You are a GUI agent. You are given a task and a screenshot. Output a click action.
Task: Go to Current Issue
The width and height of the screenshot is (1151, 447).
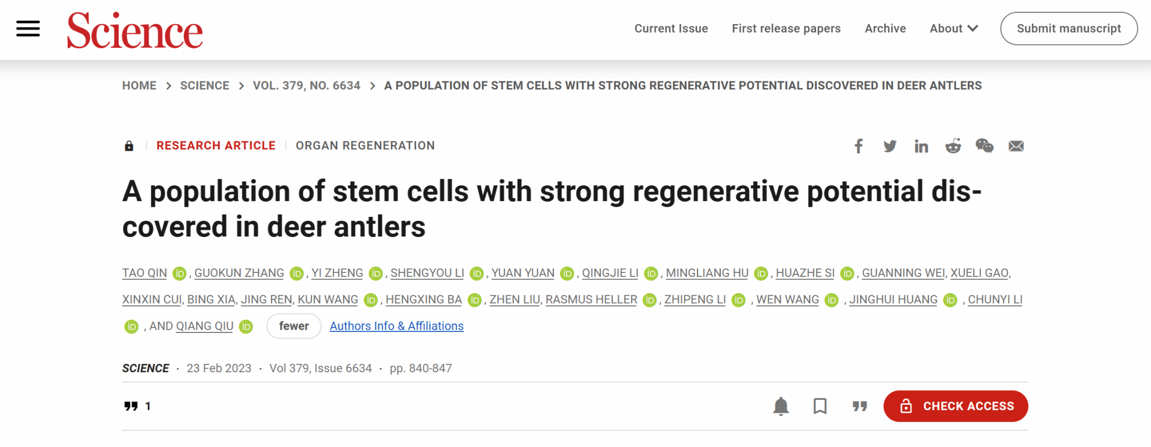[x=671, y=29]
